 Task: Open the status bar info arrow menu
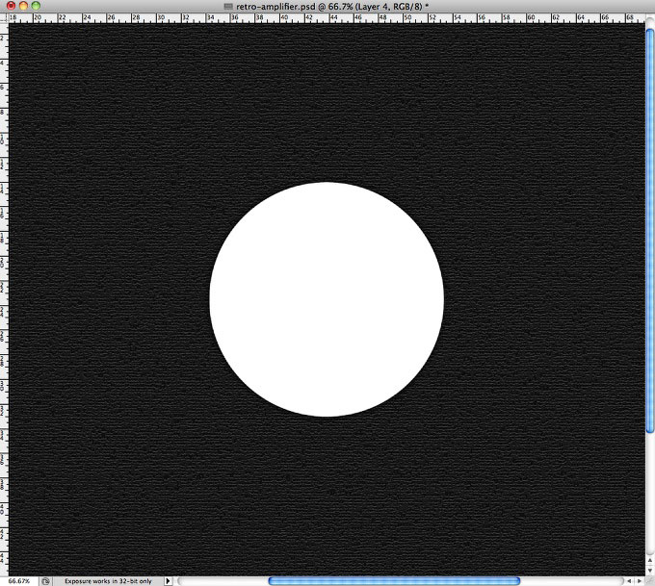click(x=168, y=581)
